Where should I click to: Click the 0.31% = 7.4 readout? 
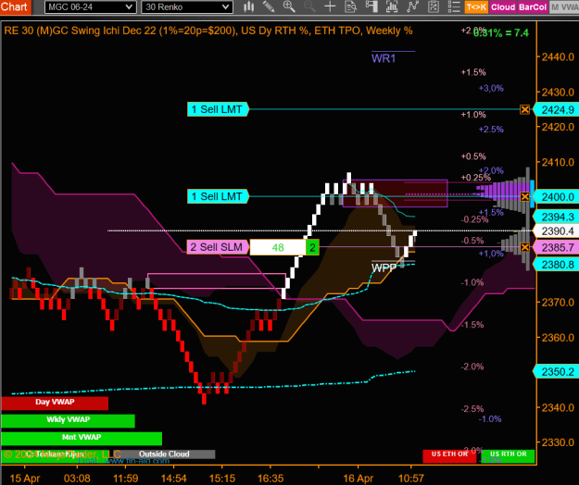[x=501, y=33]
